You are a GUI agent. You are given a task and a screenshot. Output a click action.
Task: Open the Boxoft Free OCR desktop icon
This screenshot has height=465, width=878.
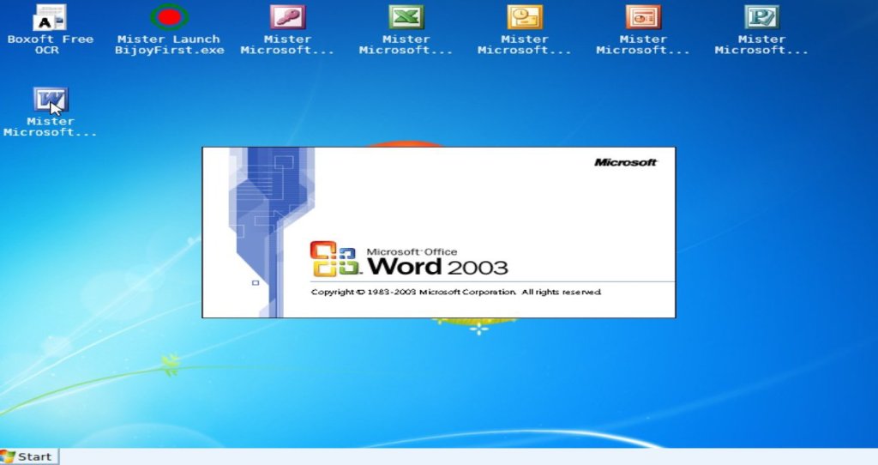tap(50, 17)
